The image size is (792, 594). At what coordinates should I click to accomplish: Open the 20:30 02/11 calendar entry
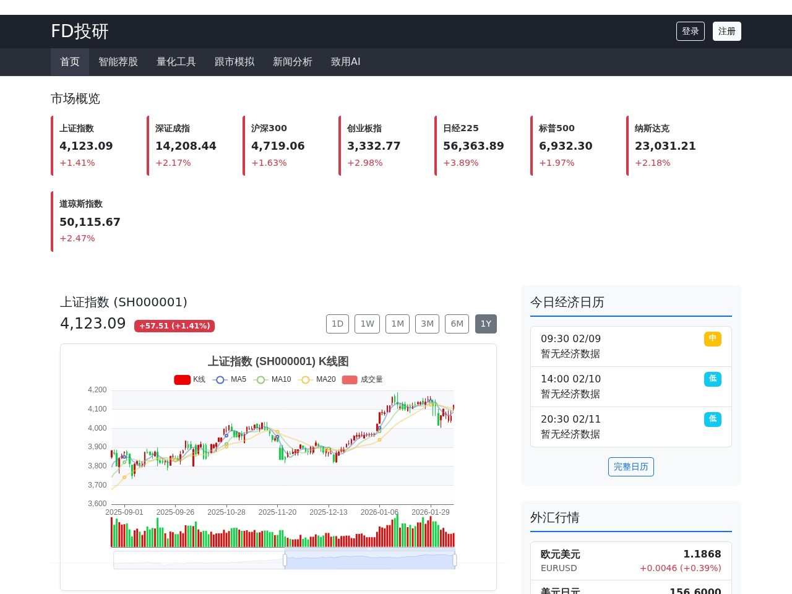pyautogui.click(x=631, y=427)
